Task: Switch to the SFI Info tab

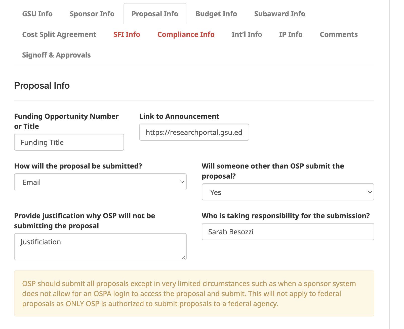Action: (127, 34)
